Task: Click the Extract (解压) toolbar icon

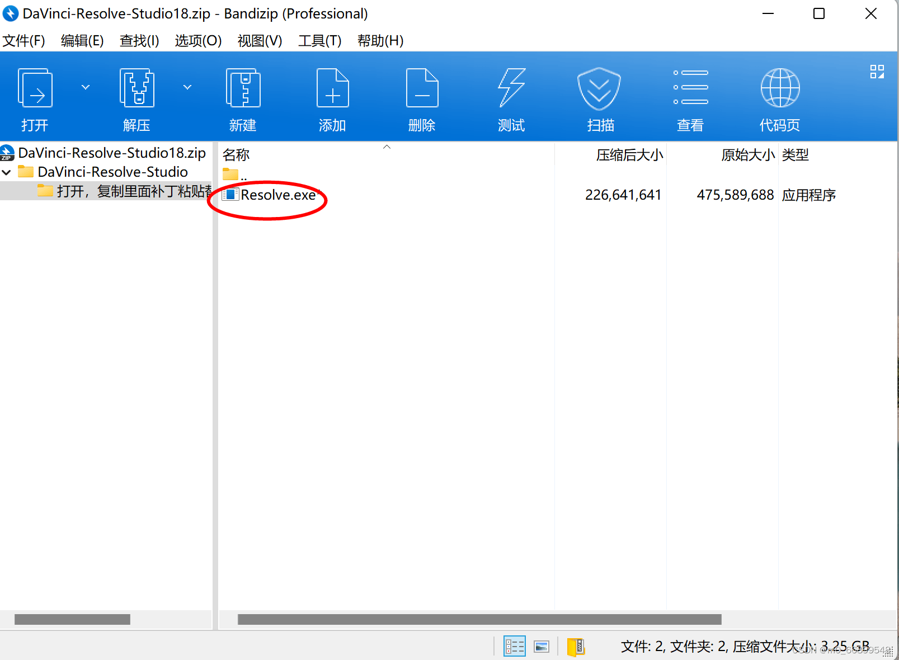Action: pos(137,88)
